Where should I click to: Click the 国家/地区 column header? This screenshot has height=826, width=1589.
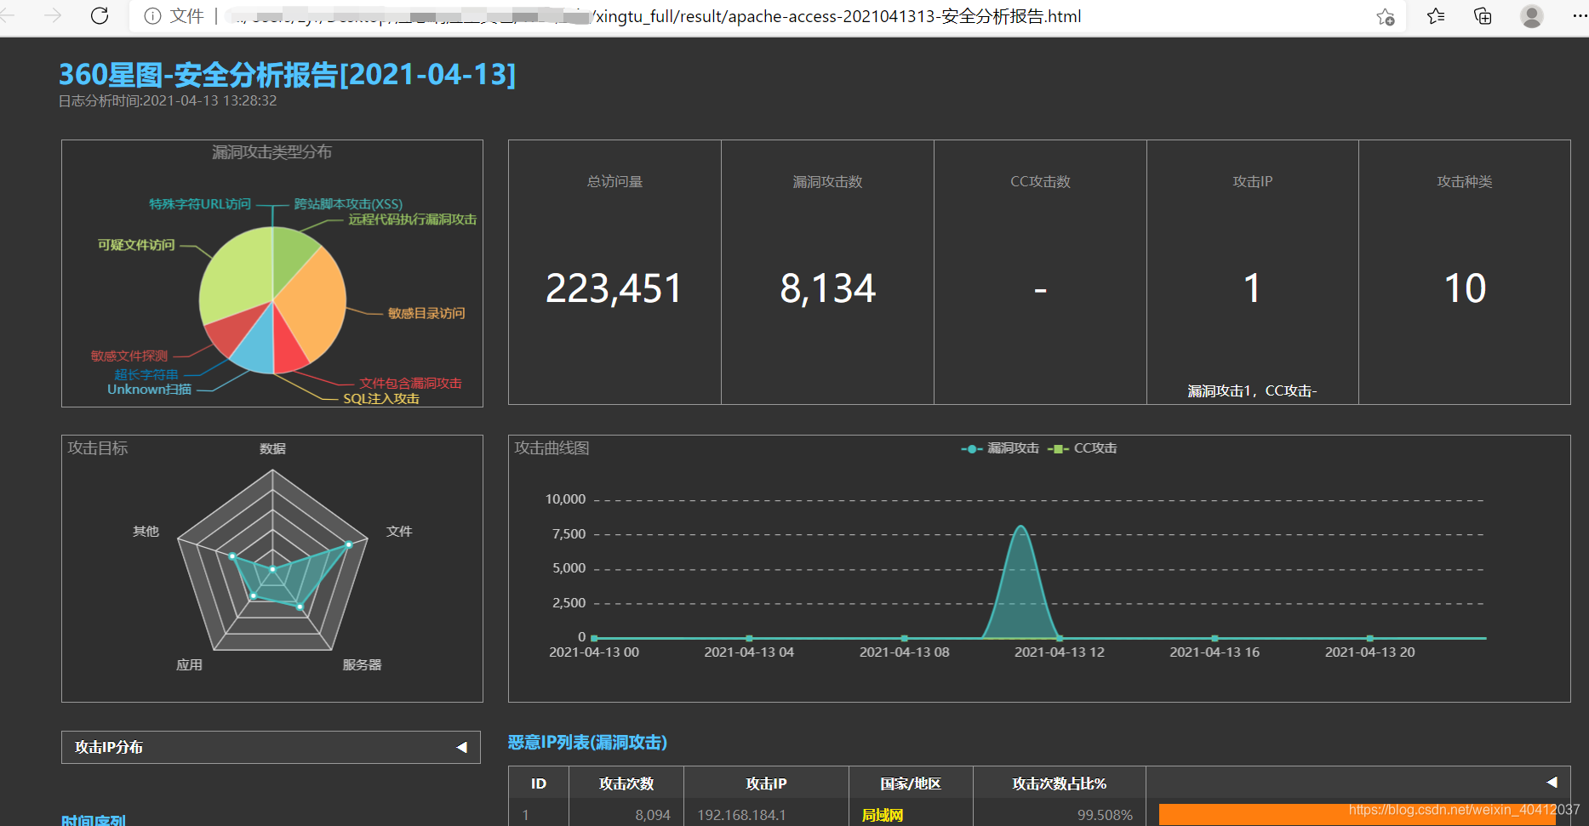[x=911, y=783]
